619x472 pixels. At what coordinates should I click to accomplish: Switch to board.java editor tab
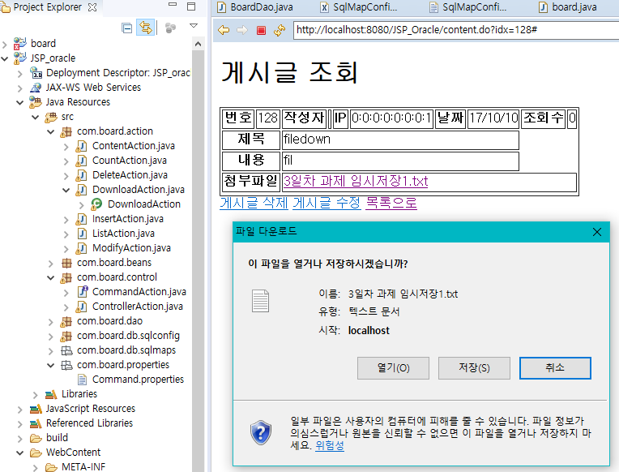tap(568, 7)
